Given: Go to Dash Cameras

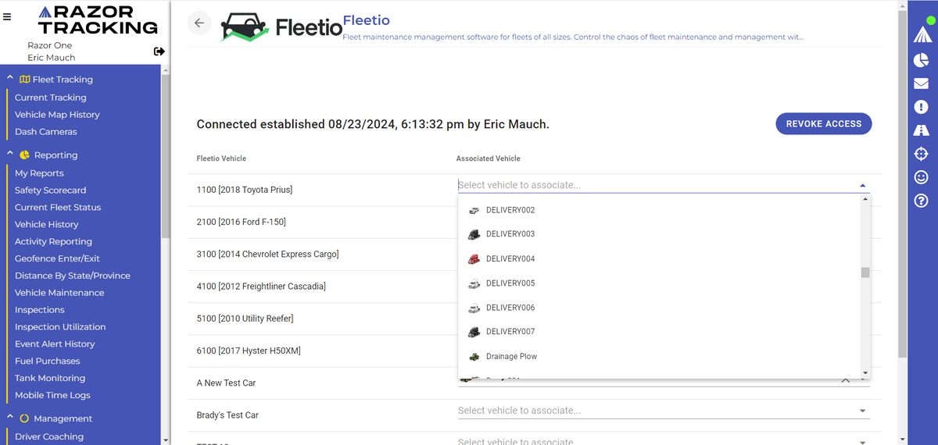Looking at the screenshot, I should 46,132.
